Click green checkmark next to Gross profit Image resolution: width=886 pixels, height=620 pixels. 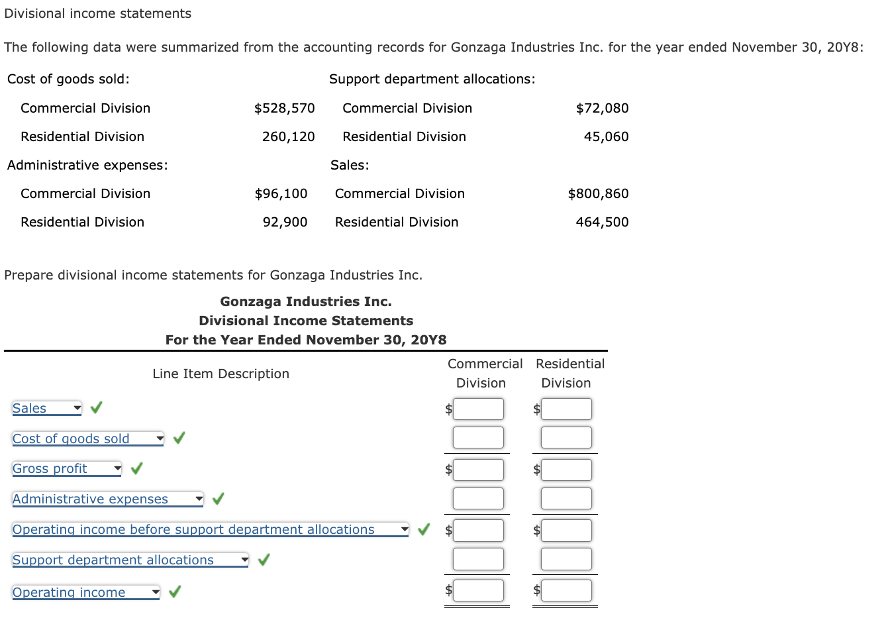pyautogui.click(x=137, y=468)
